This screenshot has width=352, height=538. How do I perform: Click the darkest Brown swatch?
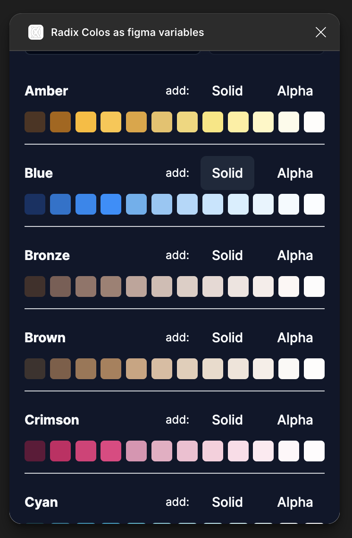click(x=35, y=369)
